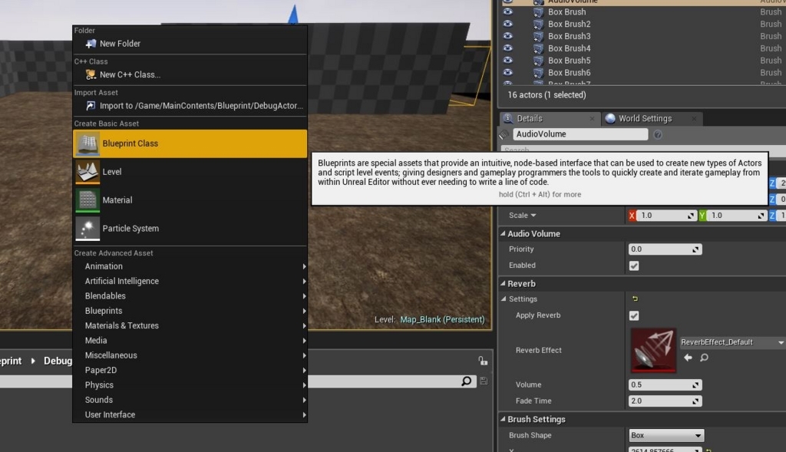The image size is (786, 452).
Task: Toggle the Audio Volume Enabled checkbox
Action: [x=634, y=266]
